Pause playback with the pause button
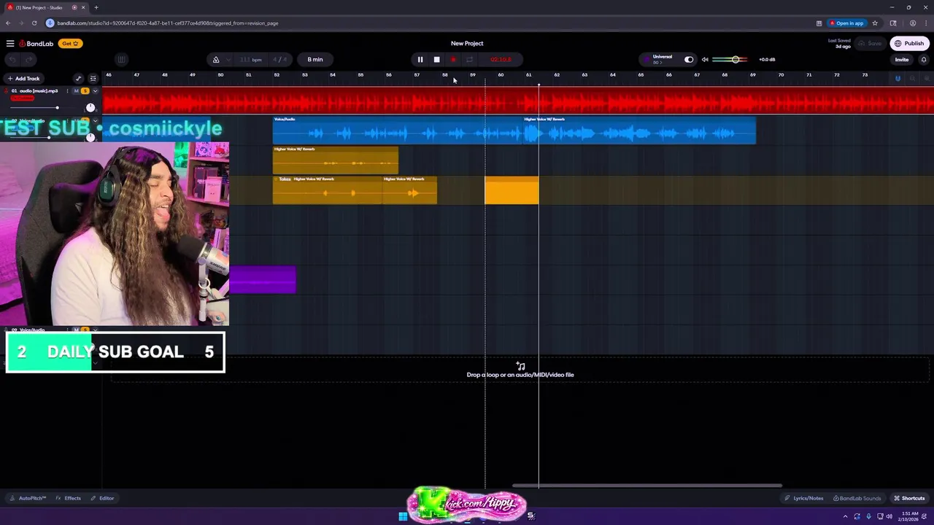Image resolution: width=934 pixels, height=525 pixels. [x=420, y=60]
